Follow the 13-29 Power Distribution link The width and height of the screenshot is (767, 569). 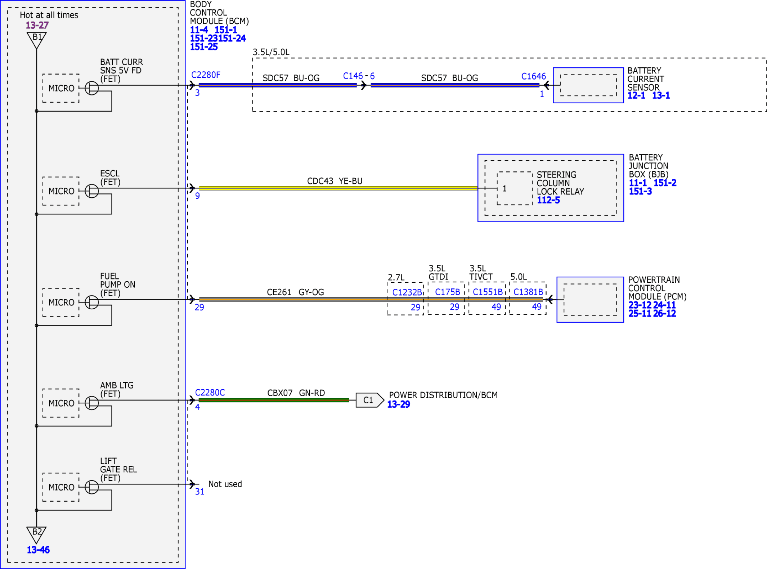399,404
